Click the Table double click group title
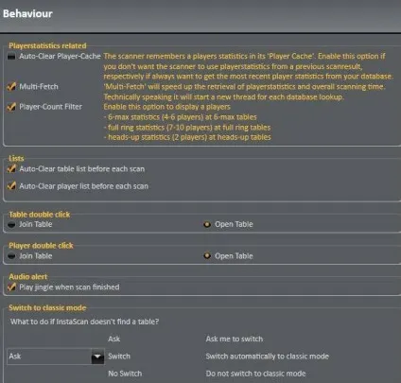Image resolution: width=401 pixels, height=383 pixels. (x=40, y=215)
